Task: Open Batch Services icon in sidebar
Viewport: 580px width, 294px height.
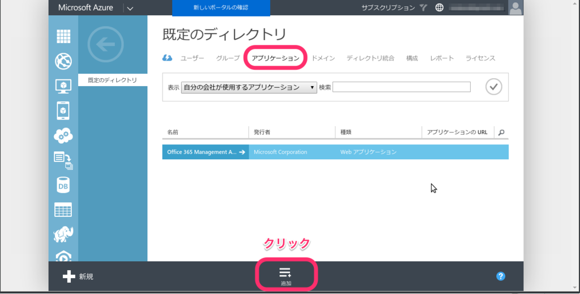Action: [63, 160]
